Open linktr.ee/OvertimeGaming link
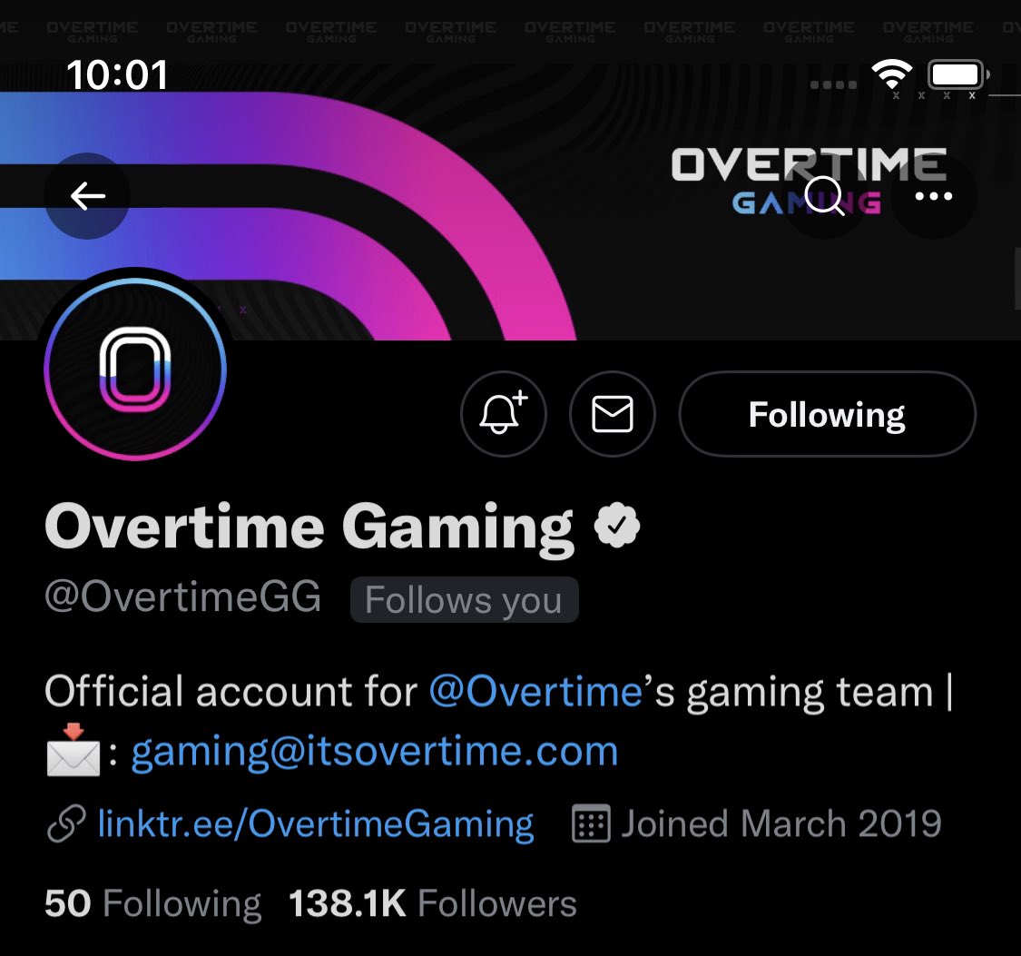Image resolution: width=1021 pixels, height=956 pixels. 316,823
